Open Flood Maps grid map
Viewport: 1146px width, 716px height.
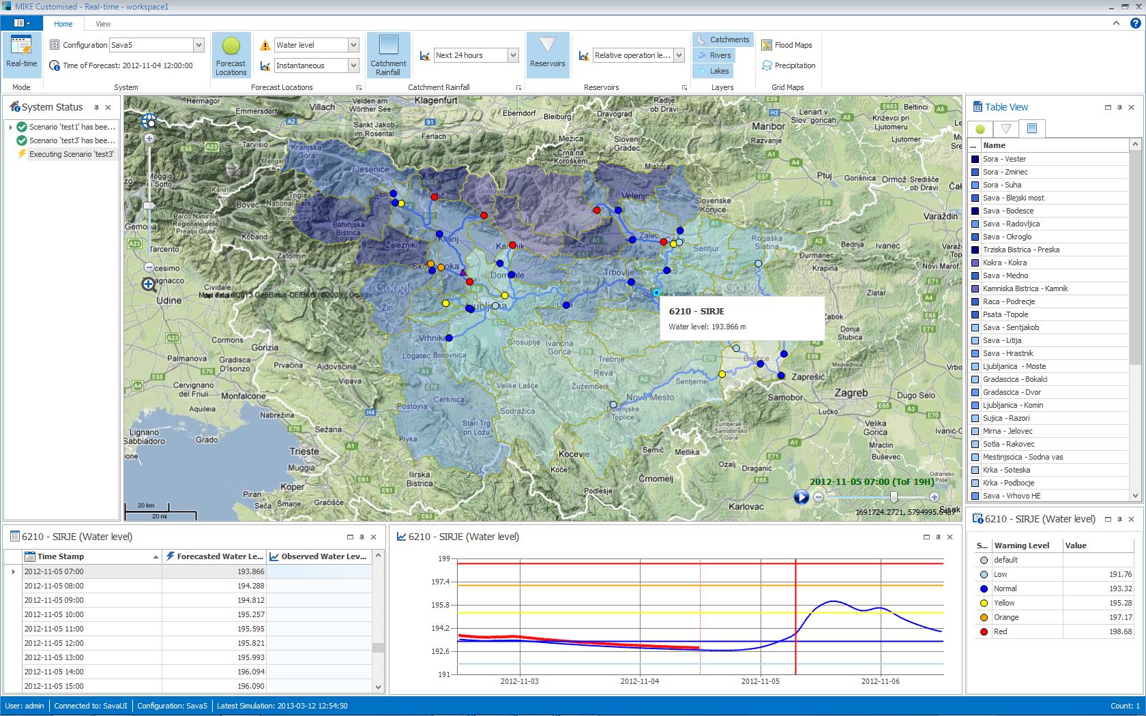pyautogui.click(x=787, y=45)
